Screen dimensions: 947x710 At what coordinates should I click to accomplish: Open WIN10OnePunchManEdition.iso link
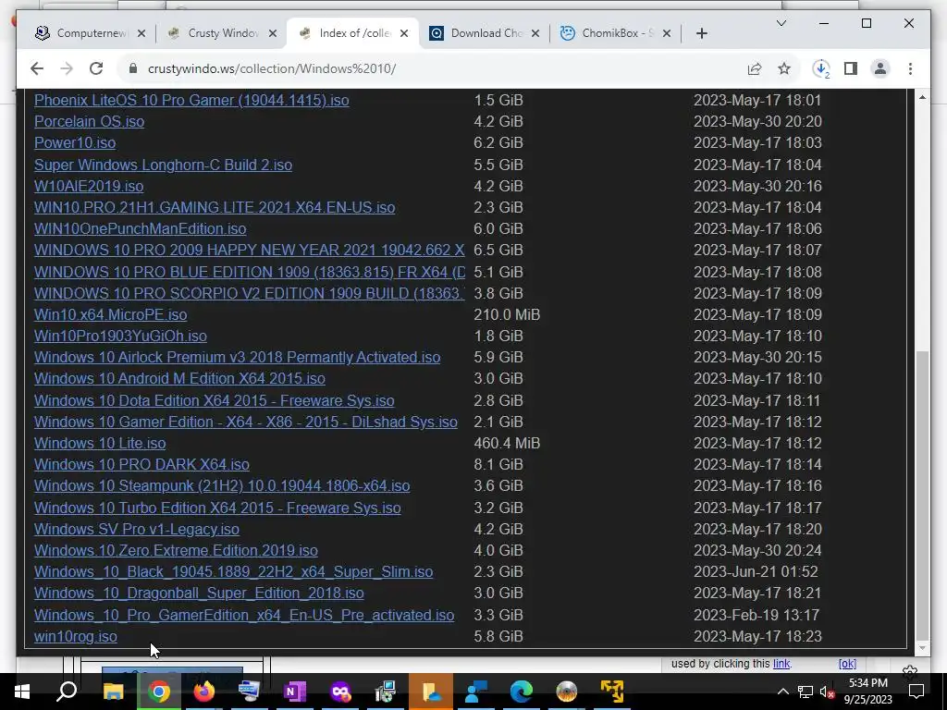click(x=141, y=229)
